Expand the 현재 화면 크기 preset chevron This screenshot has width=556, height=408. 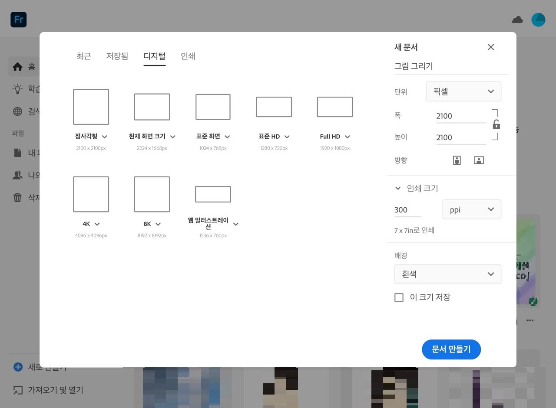(x=173, y=137)
